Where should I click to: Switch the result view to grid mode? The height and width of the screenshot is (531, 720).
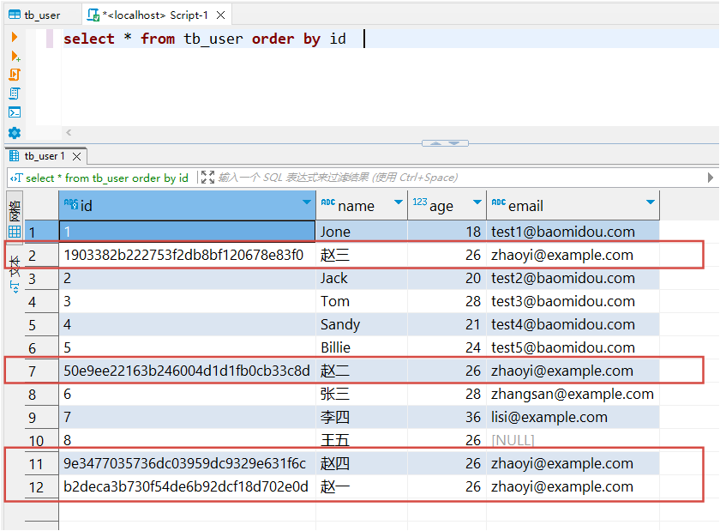pyautogui.click(x=15, y=220)
